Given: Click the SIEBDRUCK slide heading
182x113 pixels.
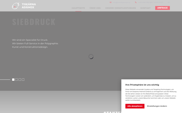Looking at the screenshot, I should (x=34, y=22).
